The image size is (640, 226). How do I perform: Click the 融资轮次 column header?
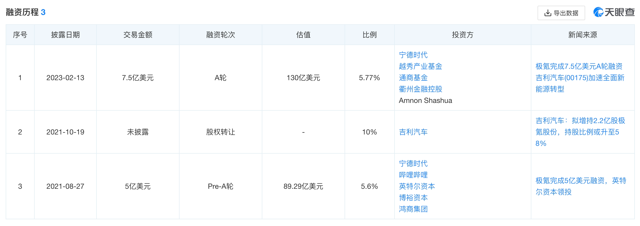221,35
